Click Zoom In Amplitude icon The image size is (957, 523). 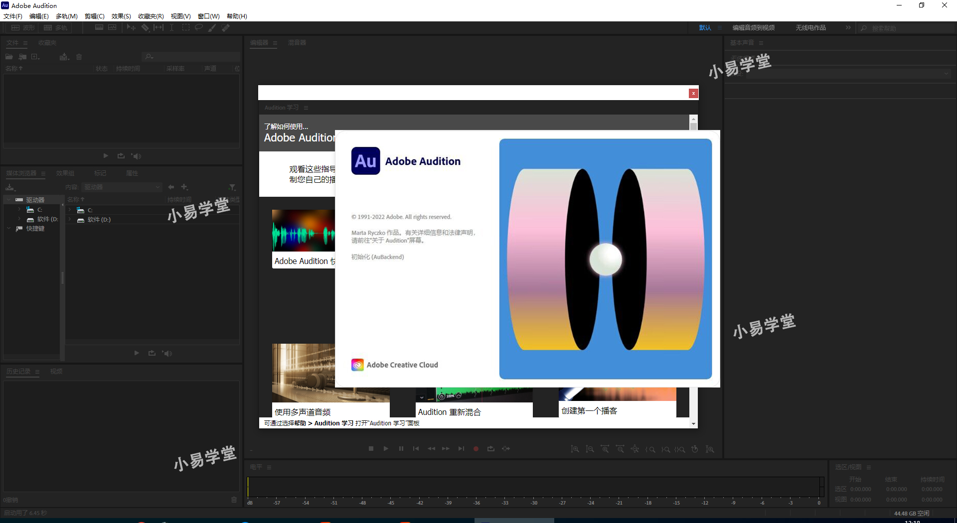coord(575,449)
